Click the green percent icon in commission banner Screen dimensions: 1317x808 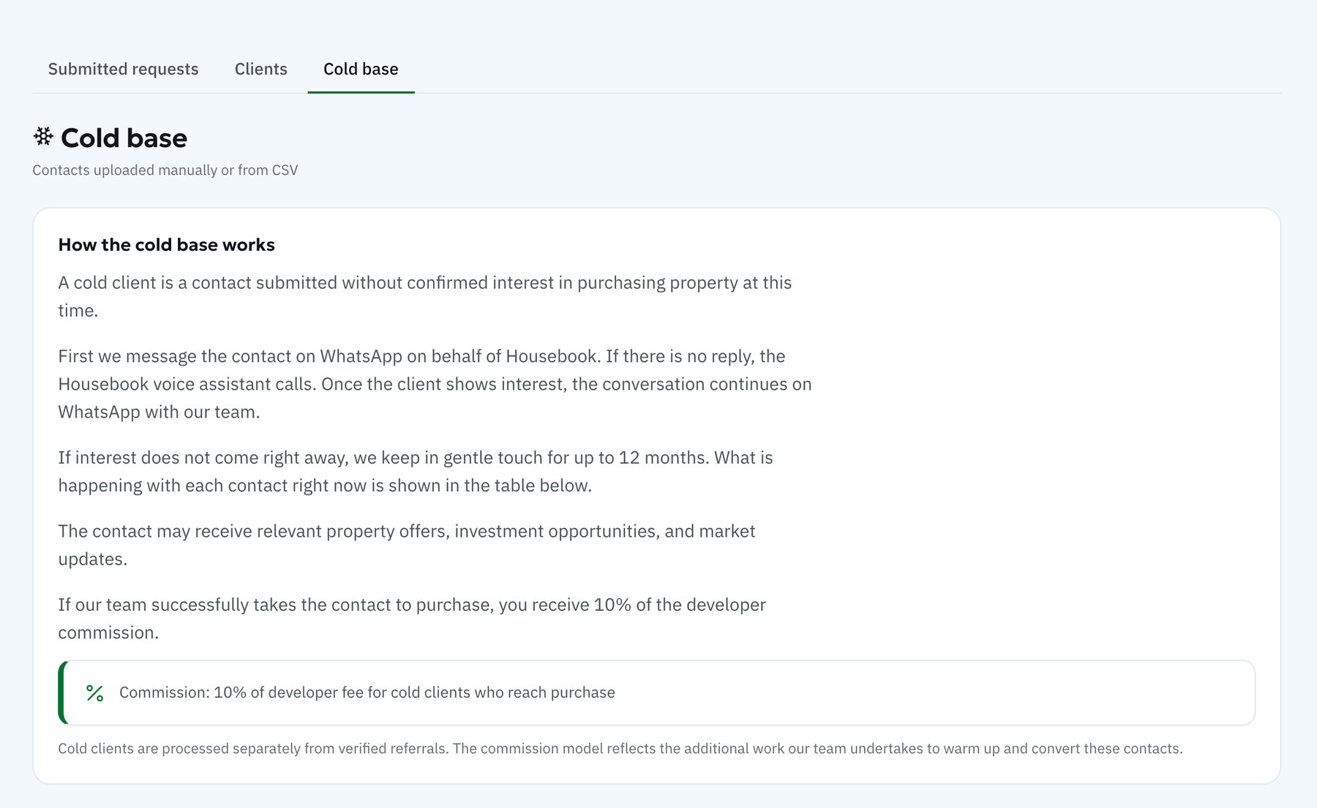94,693
